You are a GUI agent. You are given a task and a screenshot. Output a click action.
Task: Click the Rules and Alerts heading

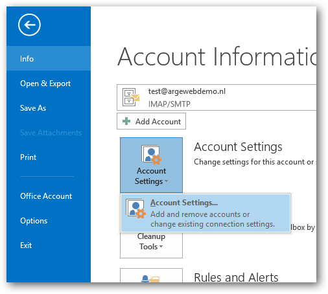(236, 277)
